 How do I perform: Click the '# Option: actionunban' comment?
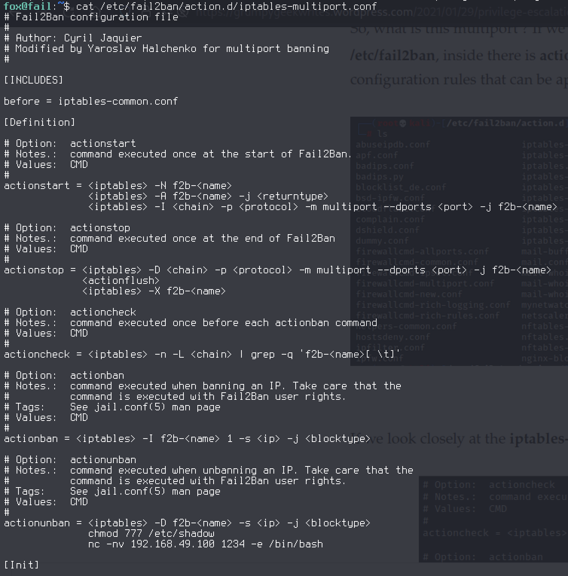(70, 460)
